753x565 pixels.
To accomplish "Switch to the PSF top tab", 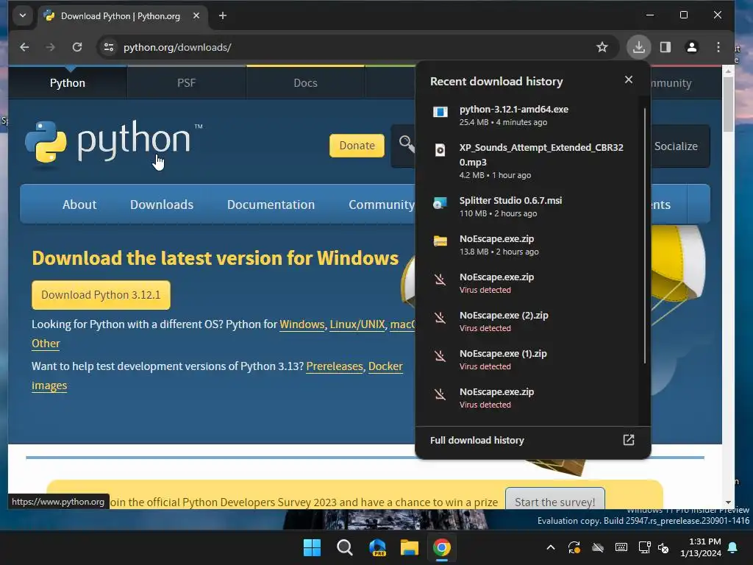I will point(186,82).
